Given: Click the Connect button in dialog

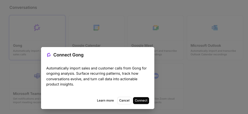Looking at the screenshot, I should coord(141,100).
